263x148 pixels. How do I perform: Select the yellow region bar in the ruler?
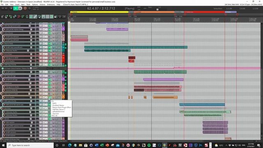tap(99, 12)
